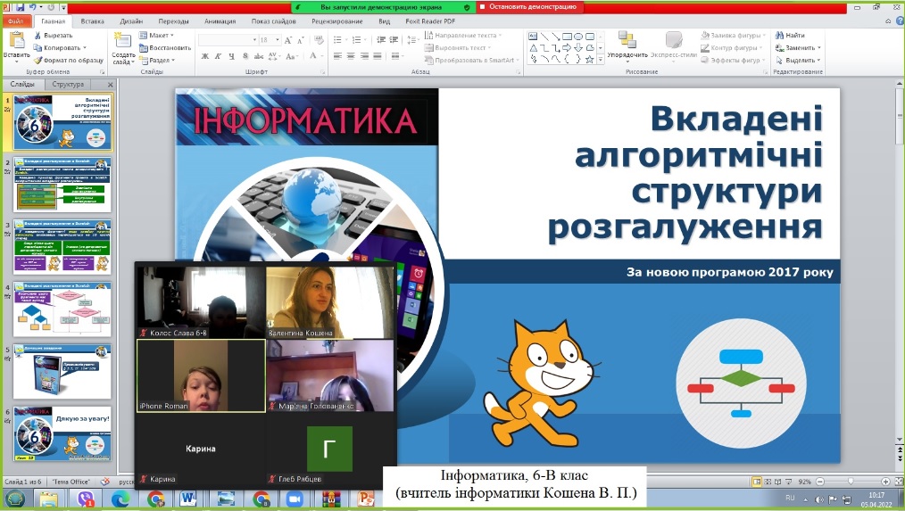Switch to the Structure (Структура) pane tab
The height and width of the screenshot is (511, 905).
[x=68, y=84]
